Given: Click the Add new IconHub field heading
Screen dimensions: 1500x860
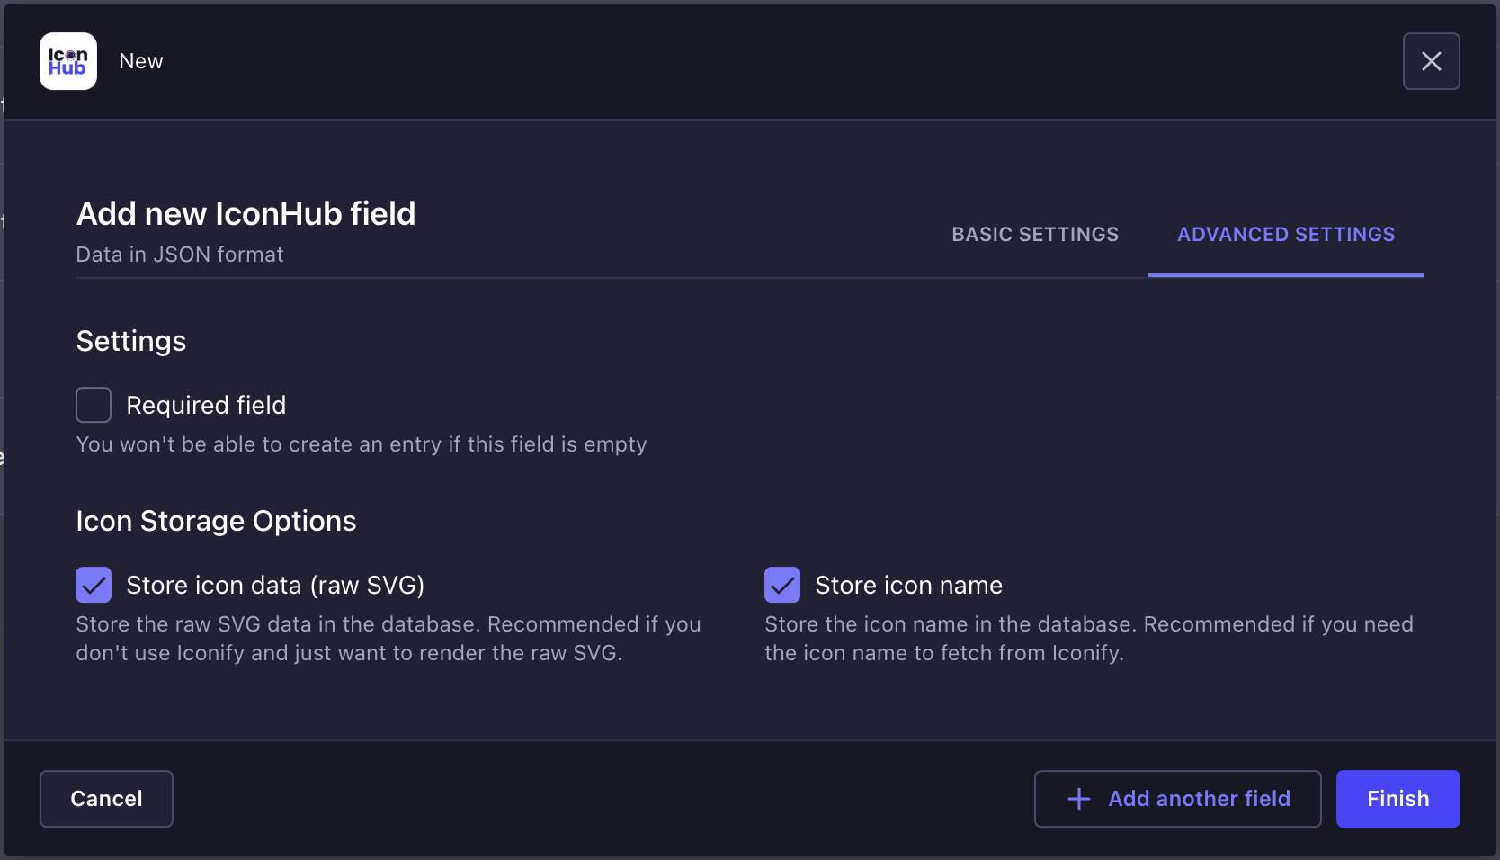Looking at the screenshot, I should pyautogui.click(x=246, y=214).
